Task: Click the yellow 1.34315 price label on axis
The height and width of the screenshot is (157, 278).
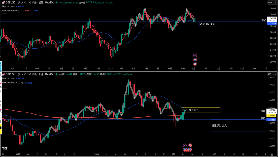Action: [271, 115]
